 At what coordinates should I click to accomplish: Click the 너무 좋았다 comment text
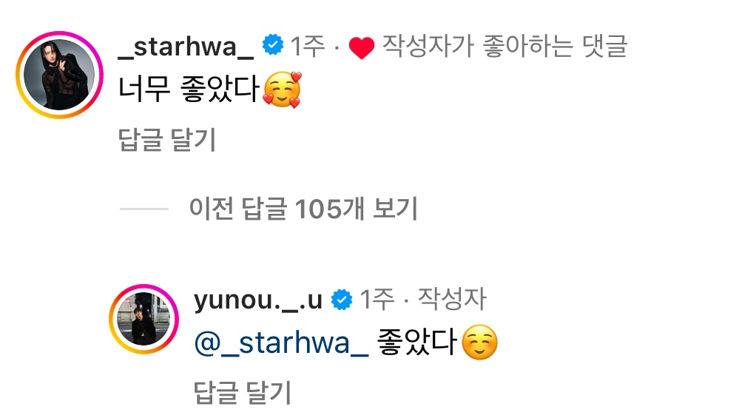188,89
